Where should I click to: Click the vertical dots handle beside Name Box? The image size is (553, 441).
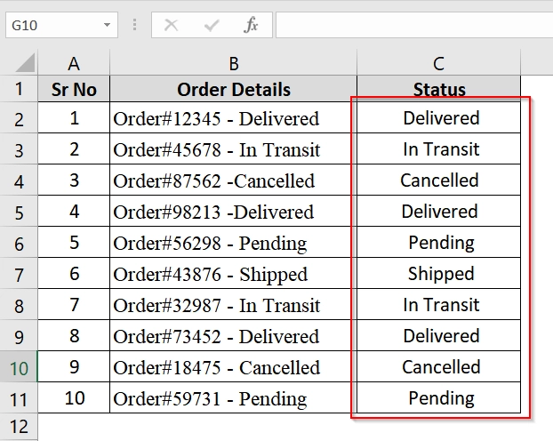pyautogui.click(x=134, y=25)
